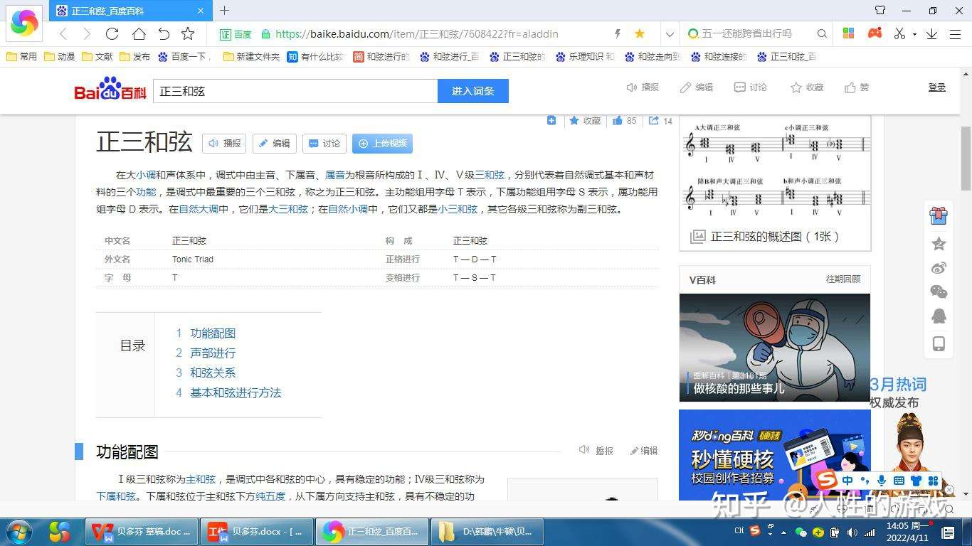Screen dimensions: 972x546
Task: Click the search field containing 正三和弦
Action: (295, 91)
